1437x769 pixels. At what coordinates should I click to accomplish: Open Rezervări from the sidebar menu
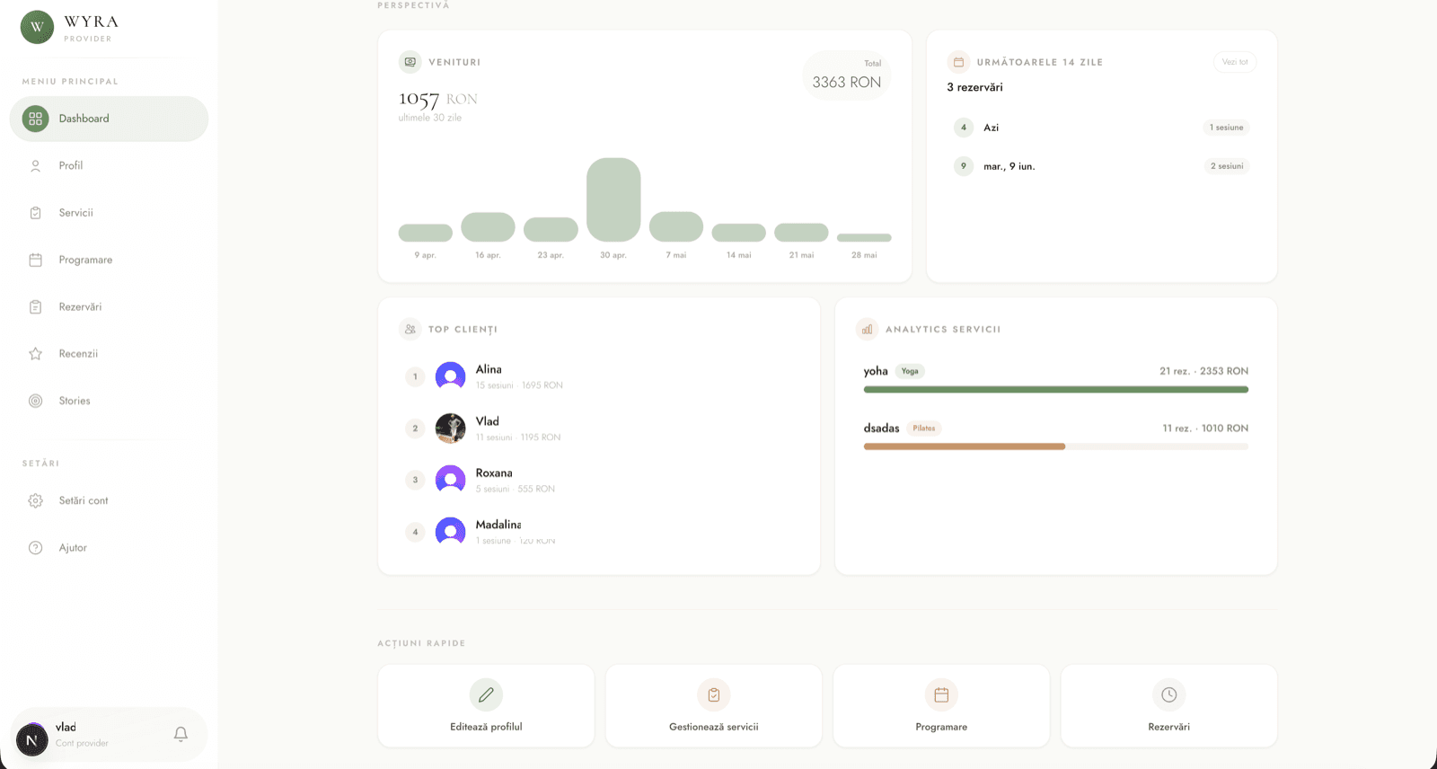[109, 307]
